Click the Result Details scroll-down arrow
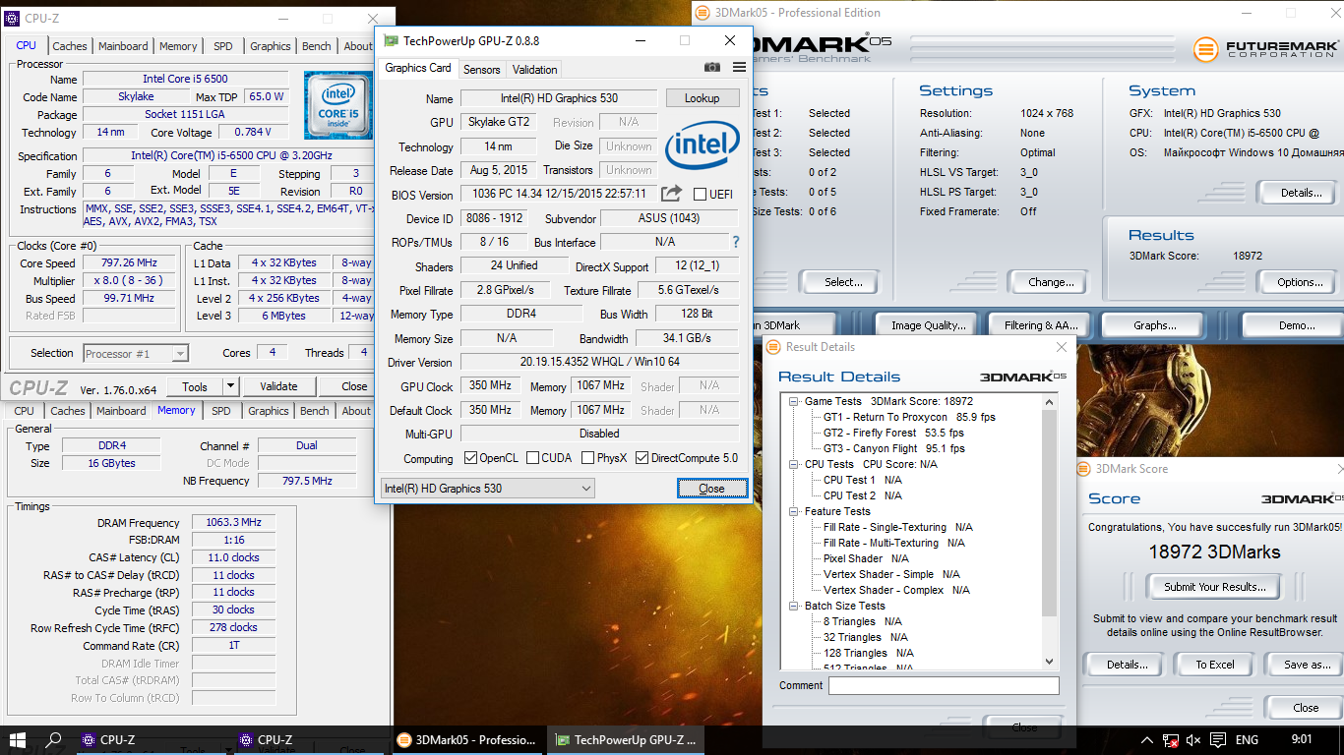Image resolution: width=1344 pixels, height=755 pixels. tap(1050, 662)
